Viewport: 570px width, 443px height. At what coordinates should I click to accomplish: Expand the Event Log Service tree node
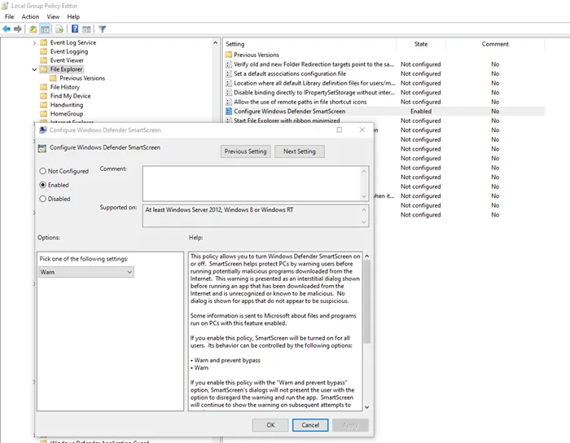[x=34, y=42]
